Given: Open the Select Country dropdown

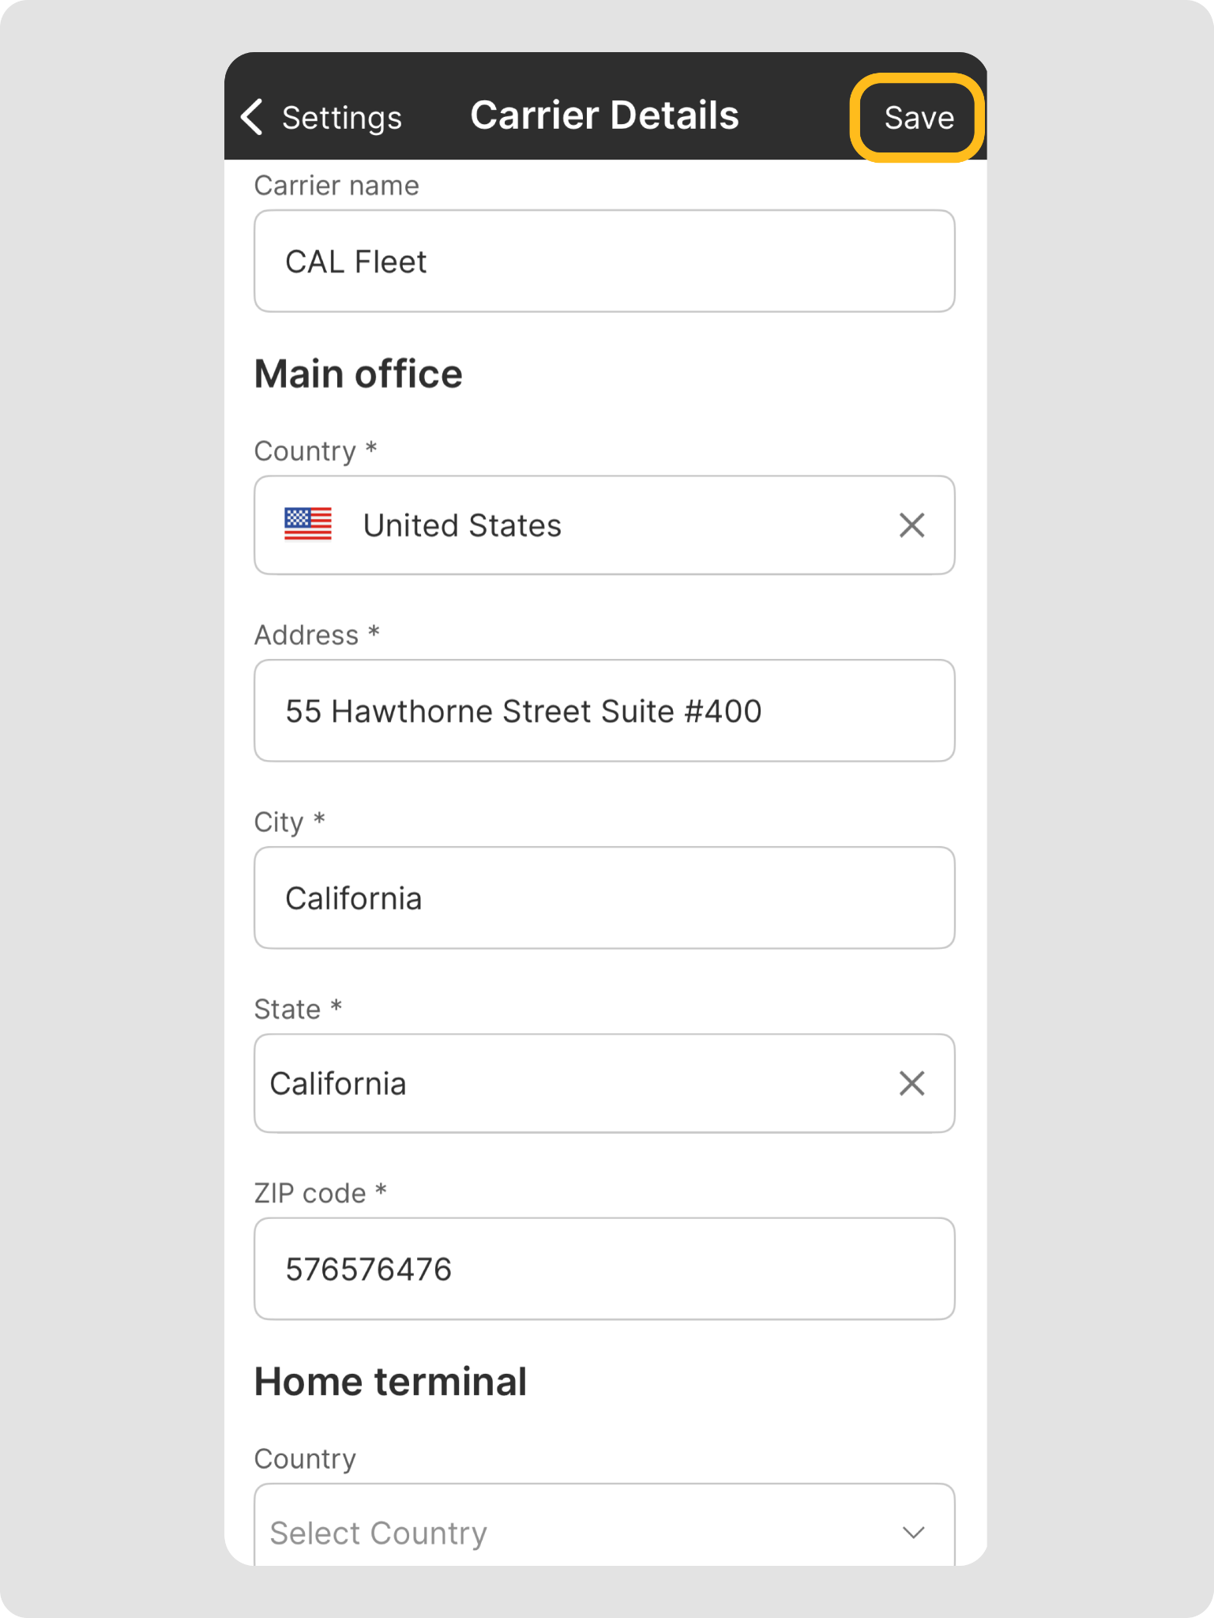Looking at the screenshot, I should click(x=569, y=1533).
